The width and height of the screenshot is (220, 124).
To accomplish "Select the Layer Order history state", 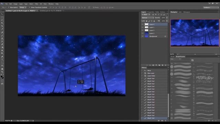I will point(154,76).
